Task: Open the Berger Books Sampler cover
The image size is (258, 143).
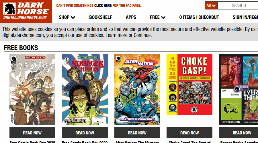Action: coord(239,90)
